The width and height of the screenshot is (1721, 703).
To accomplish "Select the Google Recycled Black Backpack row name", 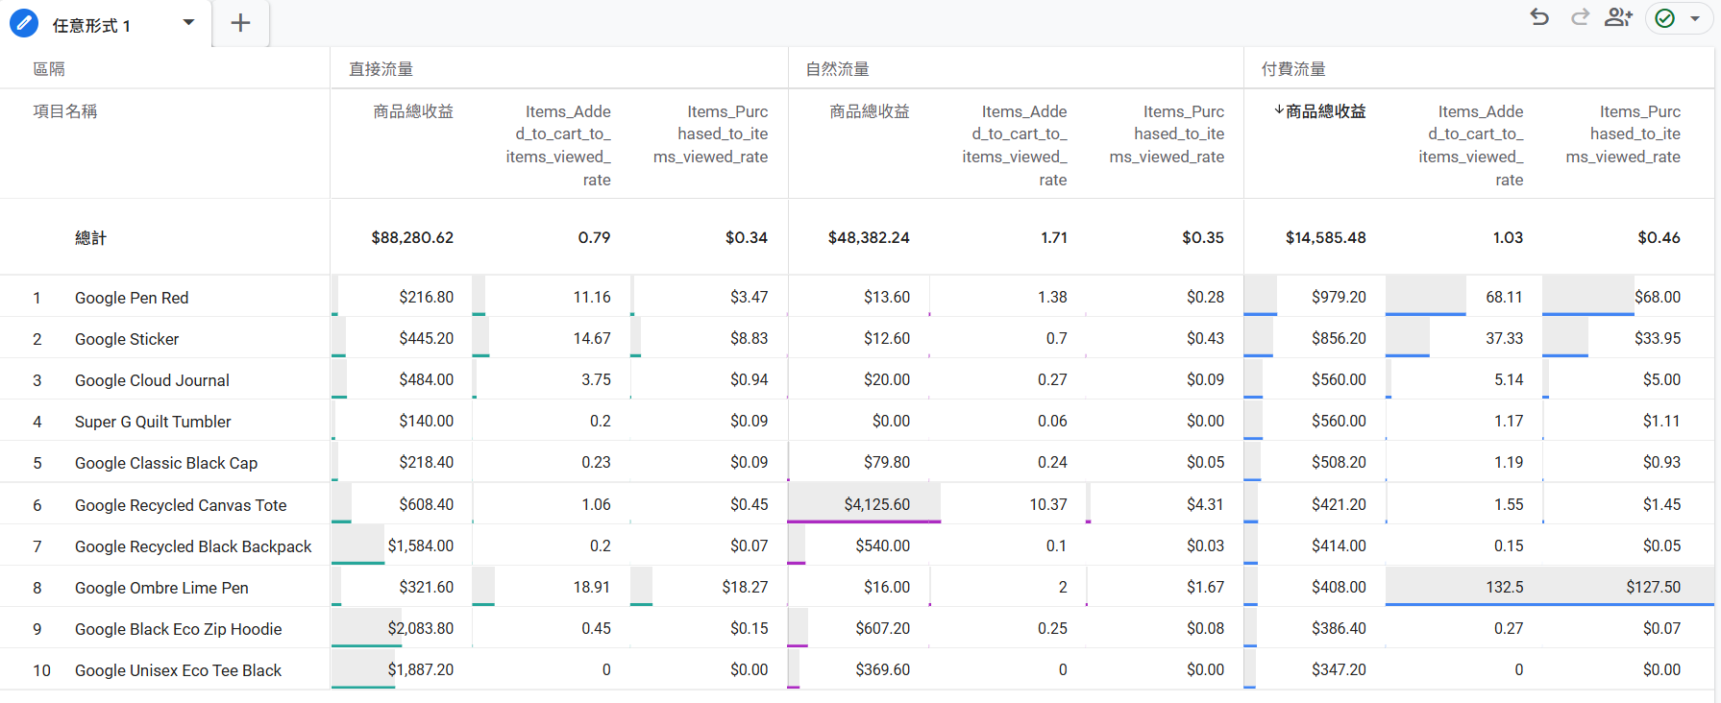I will 193,546.
